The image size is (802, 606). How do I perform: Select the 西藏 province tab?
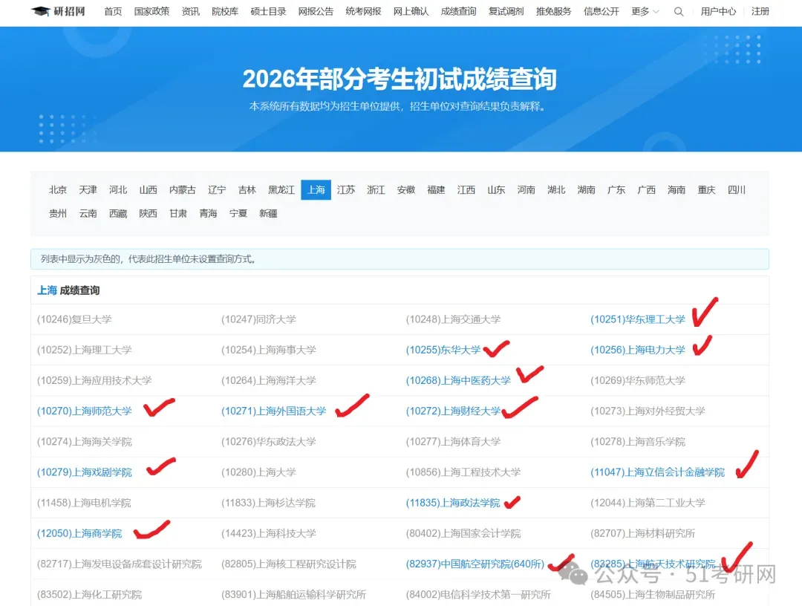click(x=117, y=213)
